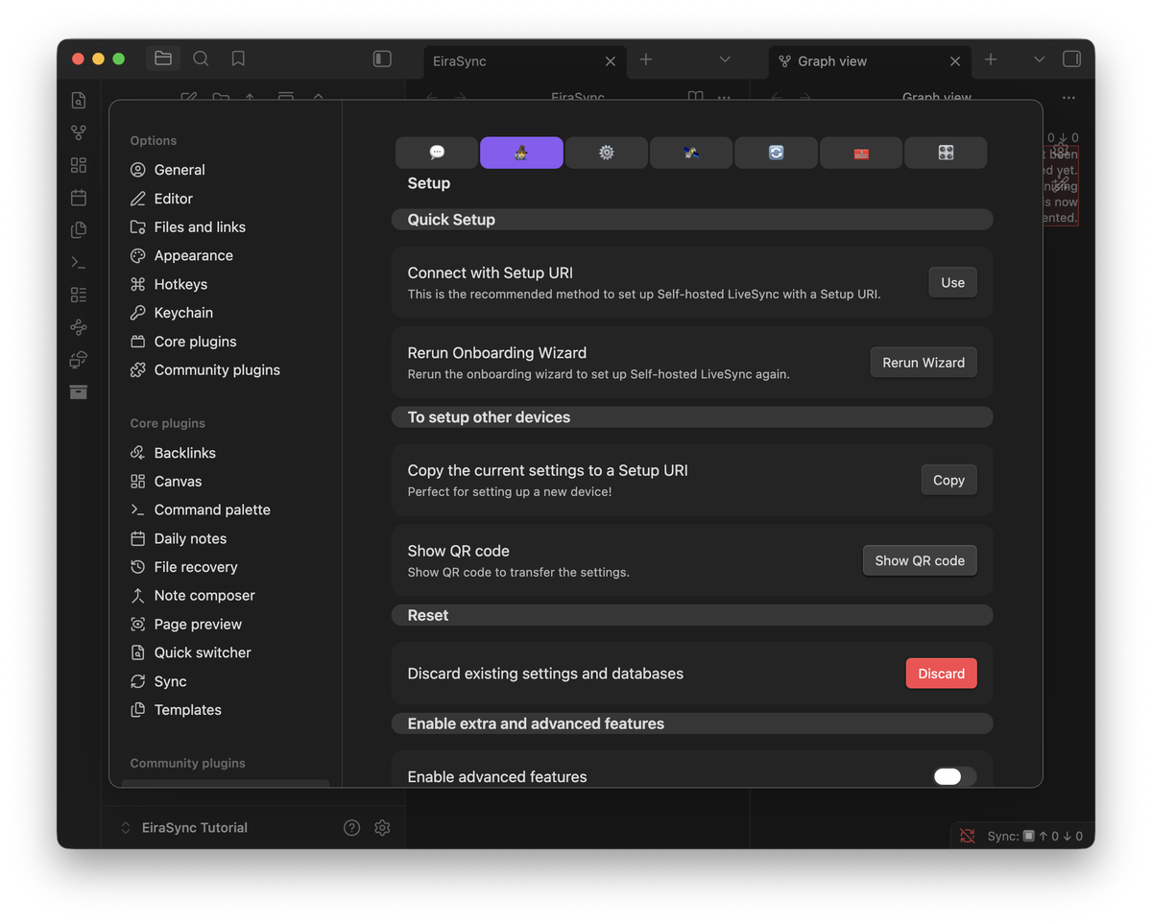Click the cloud-and-monitor ribbon icon
Screen dimensions: 1152x924
pos(79,360)
